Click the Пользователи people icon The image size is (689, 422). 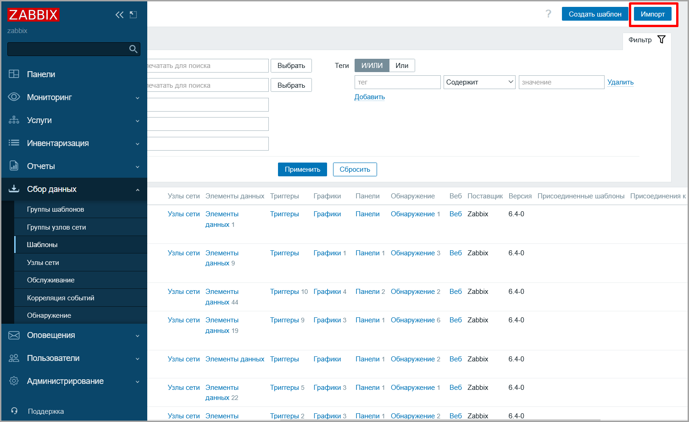(14, 358)
